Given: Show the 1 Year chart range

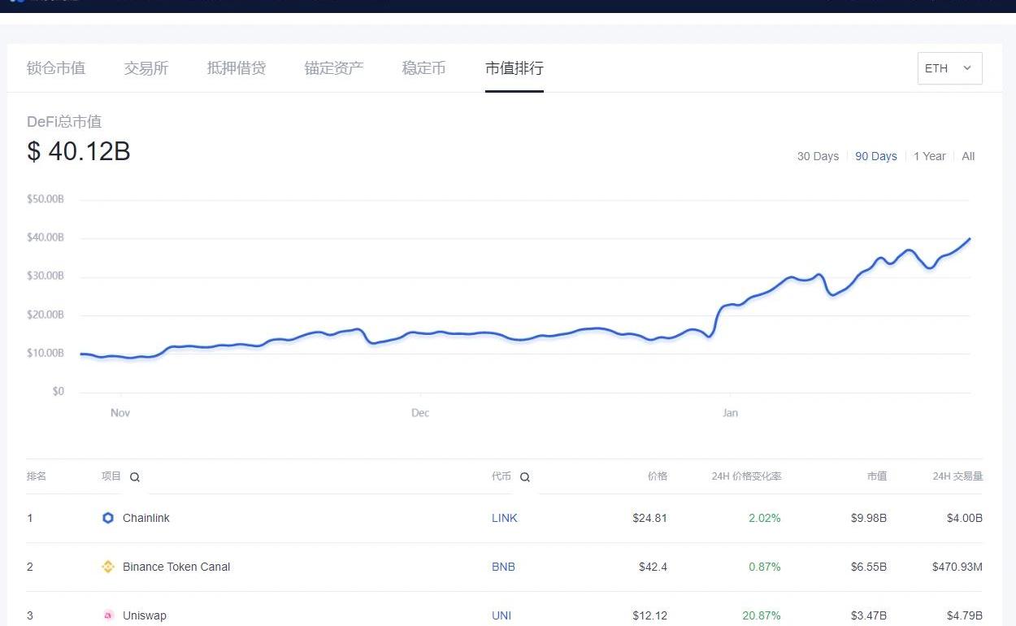Looking at the screenshot, I should point(929,156).
